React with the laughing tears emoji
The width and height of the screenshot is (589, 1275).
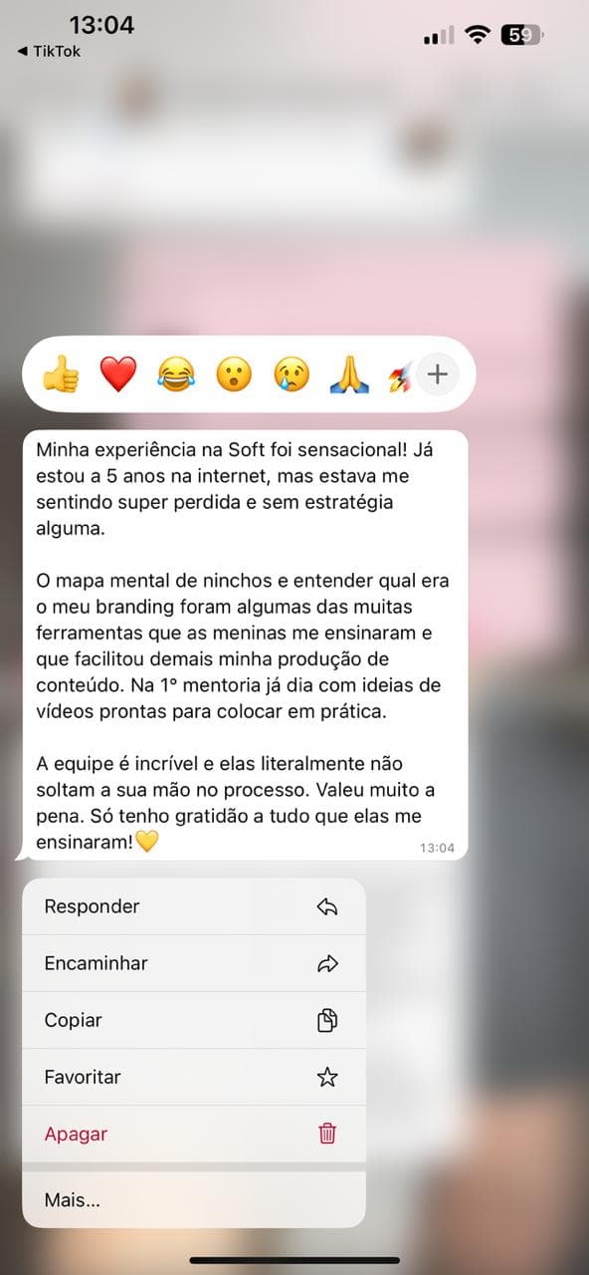click(176, 376)
